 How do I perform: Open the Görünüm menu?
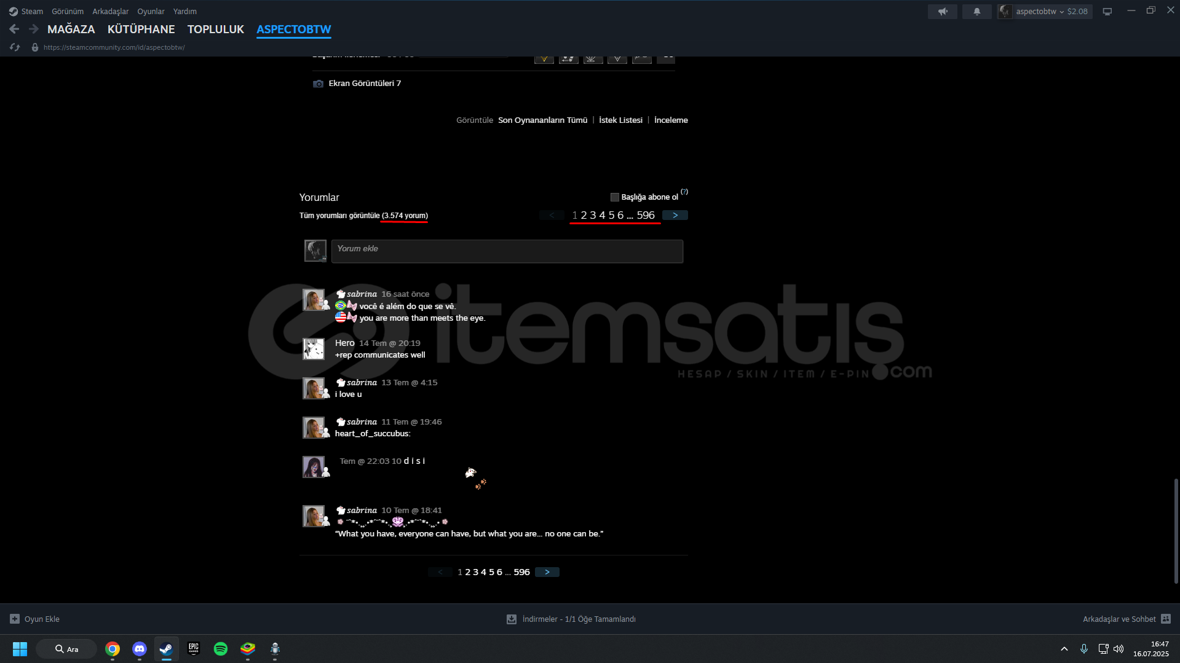68,11
